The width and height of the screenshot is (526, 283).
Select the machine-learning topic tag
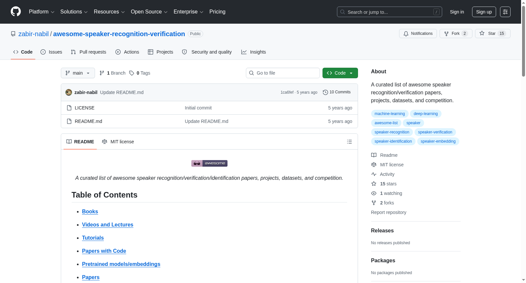point(390,114)
